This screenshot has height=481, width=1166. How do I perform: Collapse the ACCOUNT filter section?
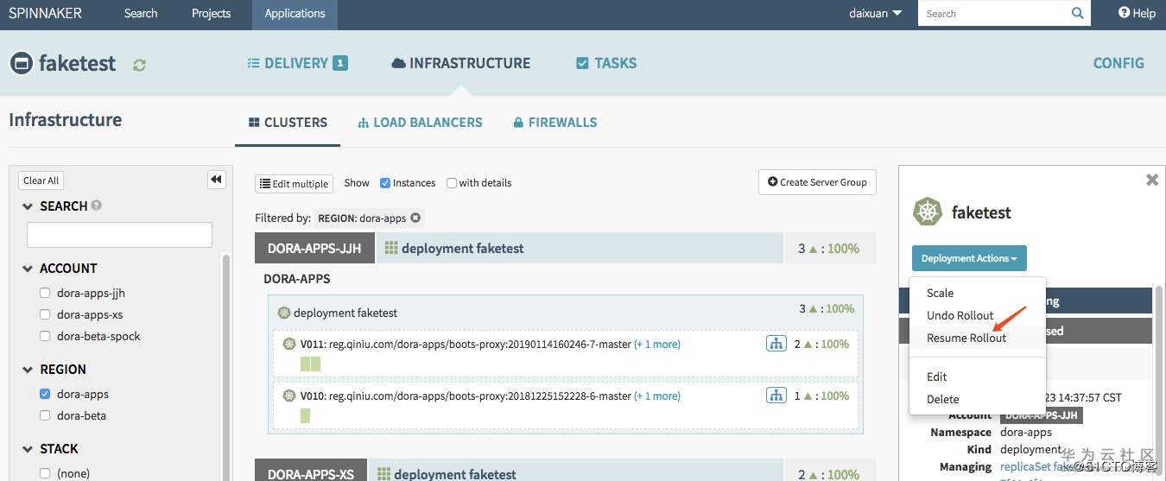[x=28, y=269]
